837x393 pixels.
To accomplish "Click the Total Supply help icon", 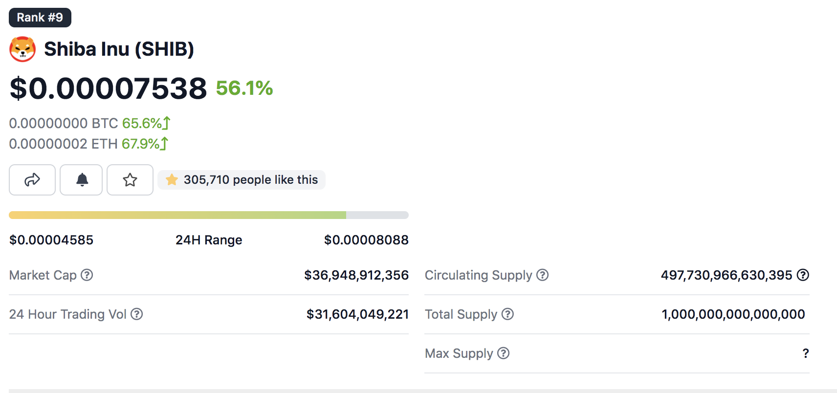I will pyautogui.click(x=508, y=314).
